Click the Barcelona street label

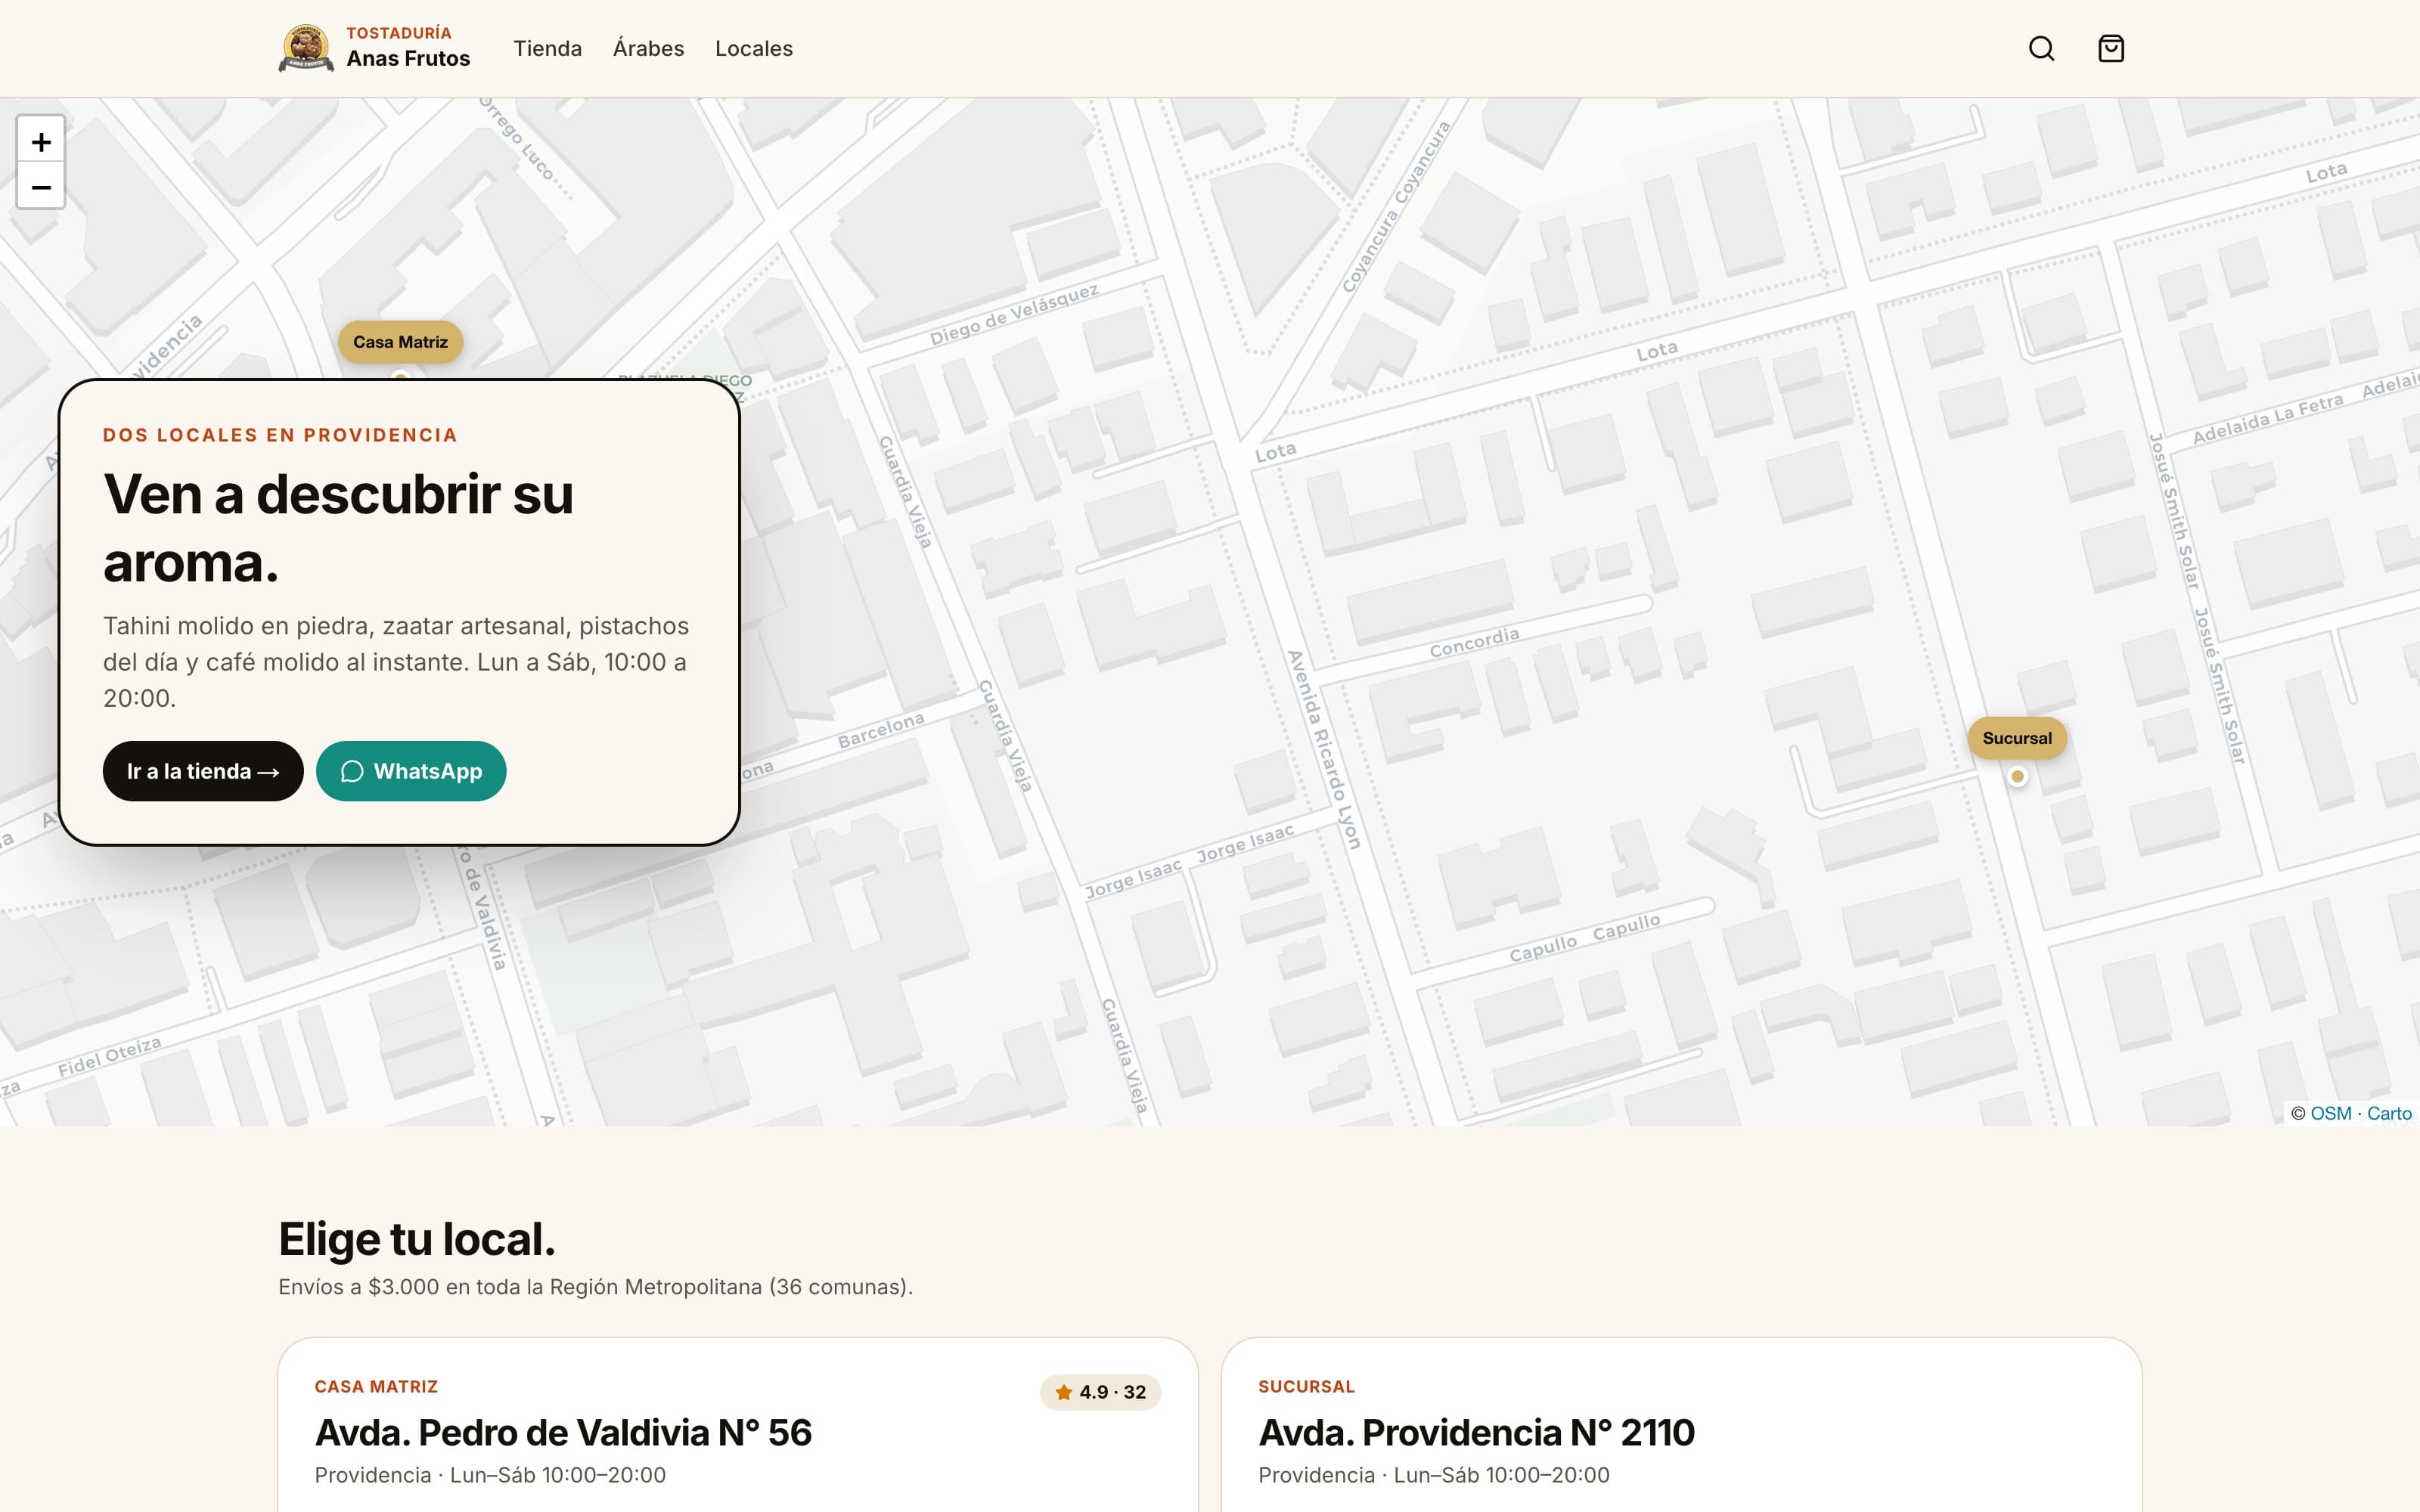click(880, 730)
